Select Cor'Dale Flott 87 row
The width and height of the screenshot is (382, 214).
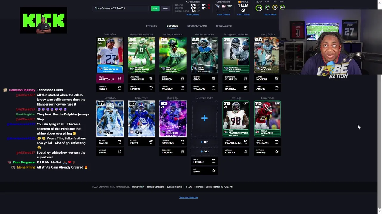coord(141,142)
